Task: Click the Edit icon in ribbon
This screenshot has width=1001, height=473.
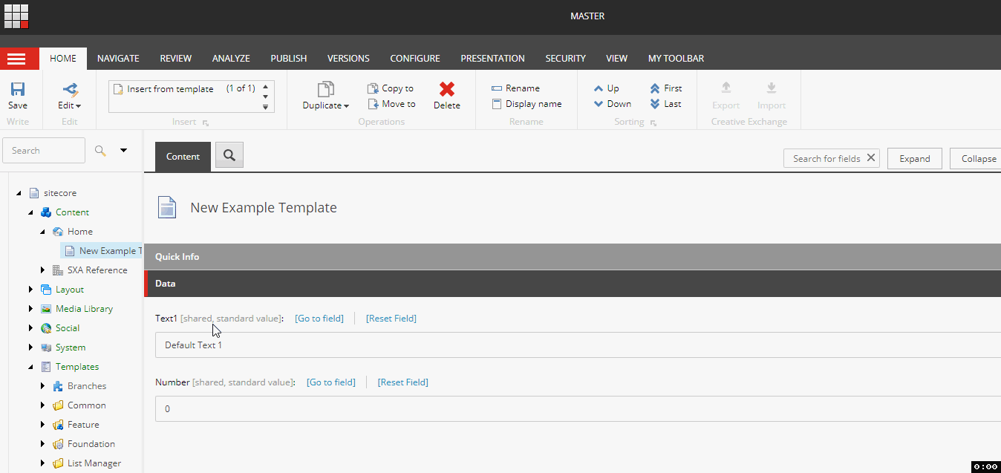Action: tap(70, 89)
